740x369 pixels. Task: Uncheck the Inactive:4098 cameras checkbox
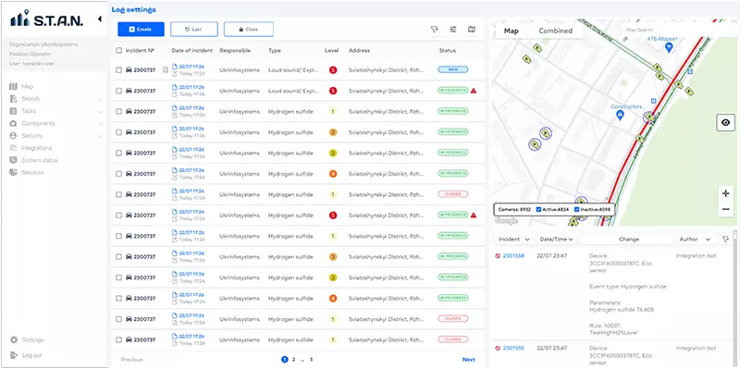tap(576, 210)
